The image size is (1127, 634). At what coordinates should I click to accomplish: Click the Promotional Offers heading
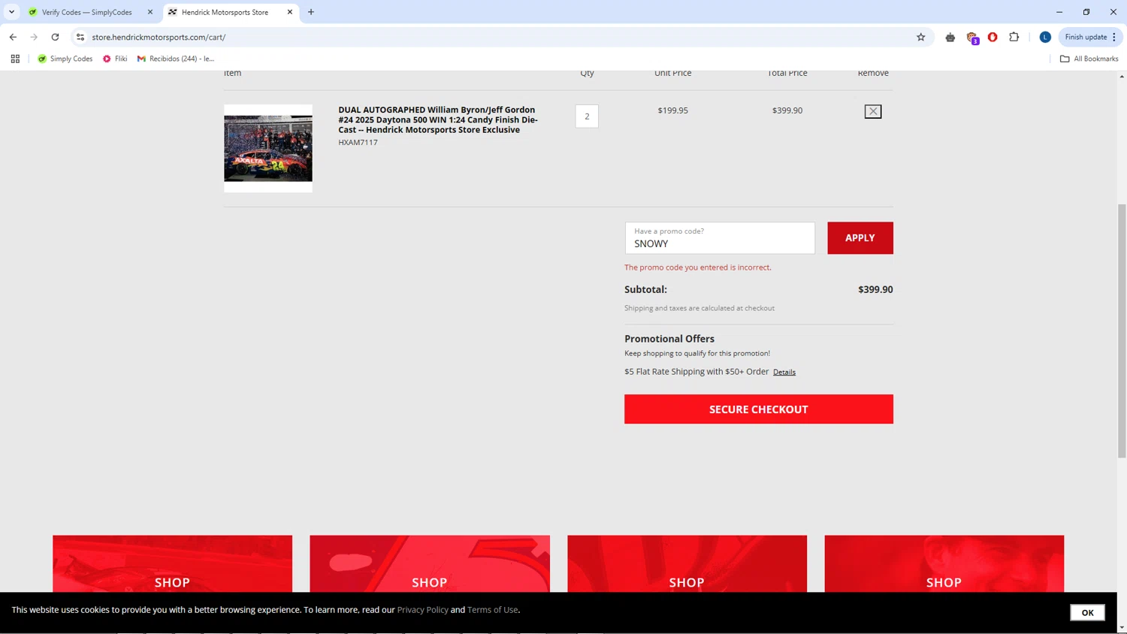pyautogui.click(x=669, y=339)
